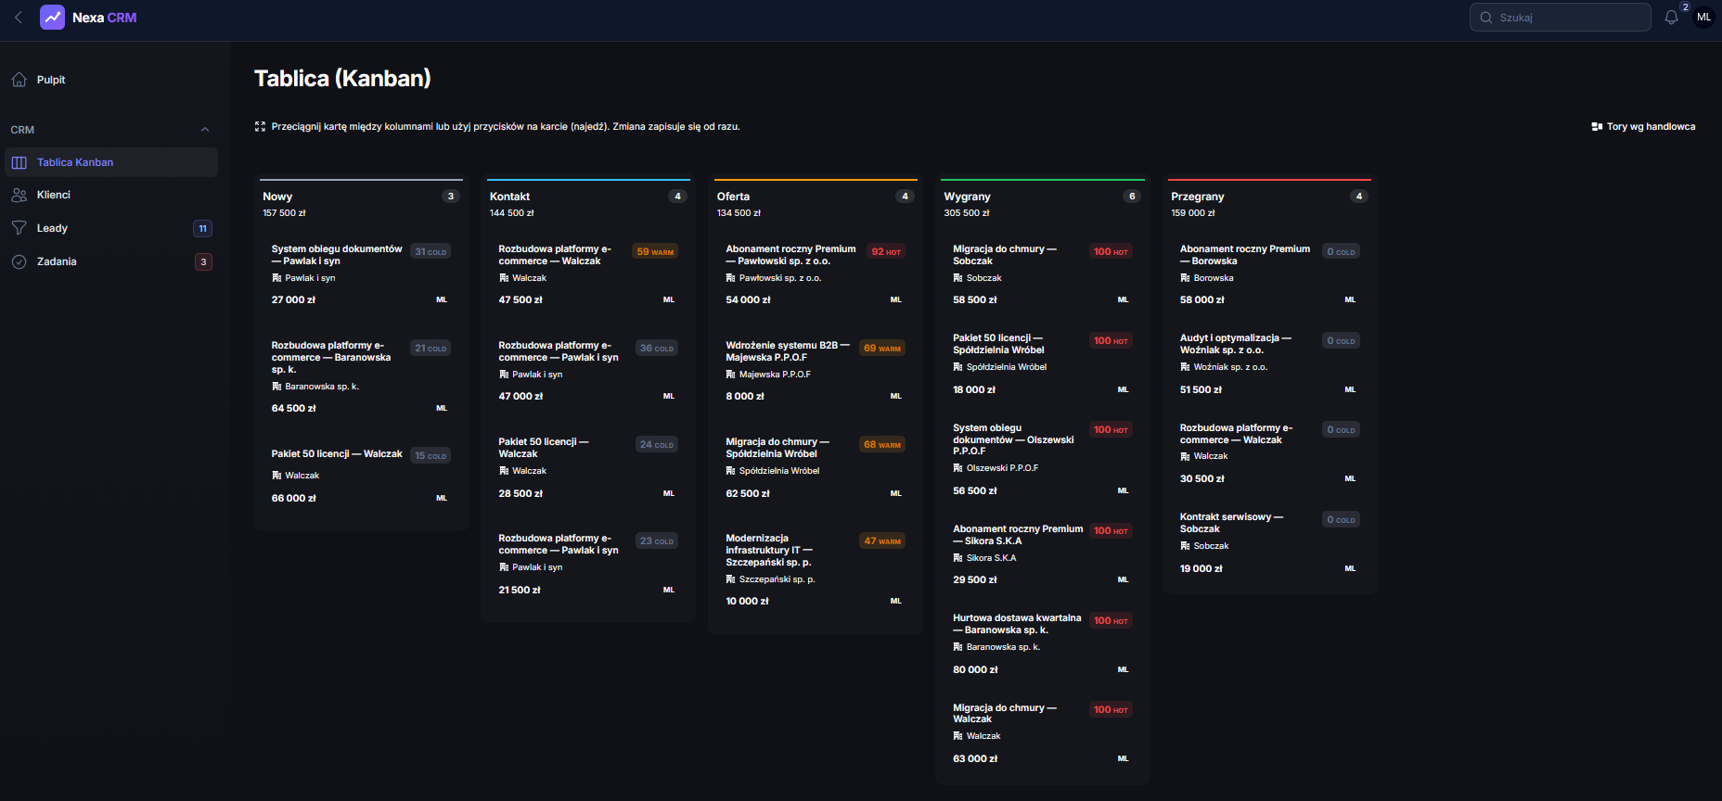Open the ML user avatar

pos(1703,18)
